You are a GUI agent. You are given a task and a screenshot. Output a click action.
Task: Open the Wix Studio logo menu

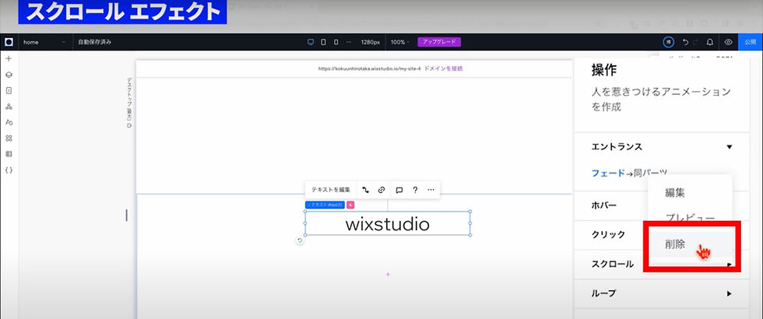(x=9, y=42)
